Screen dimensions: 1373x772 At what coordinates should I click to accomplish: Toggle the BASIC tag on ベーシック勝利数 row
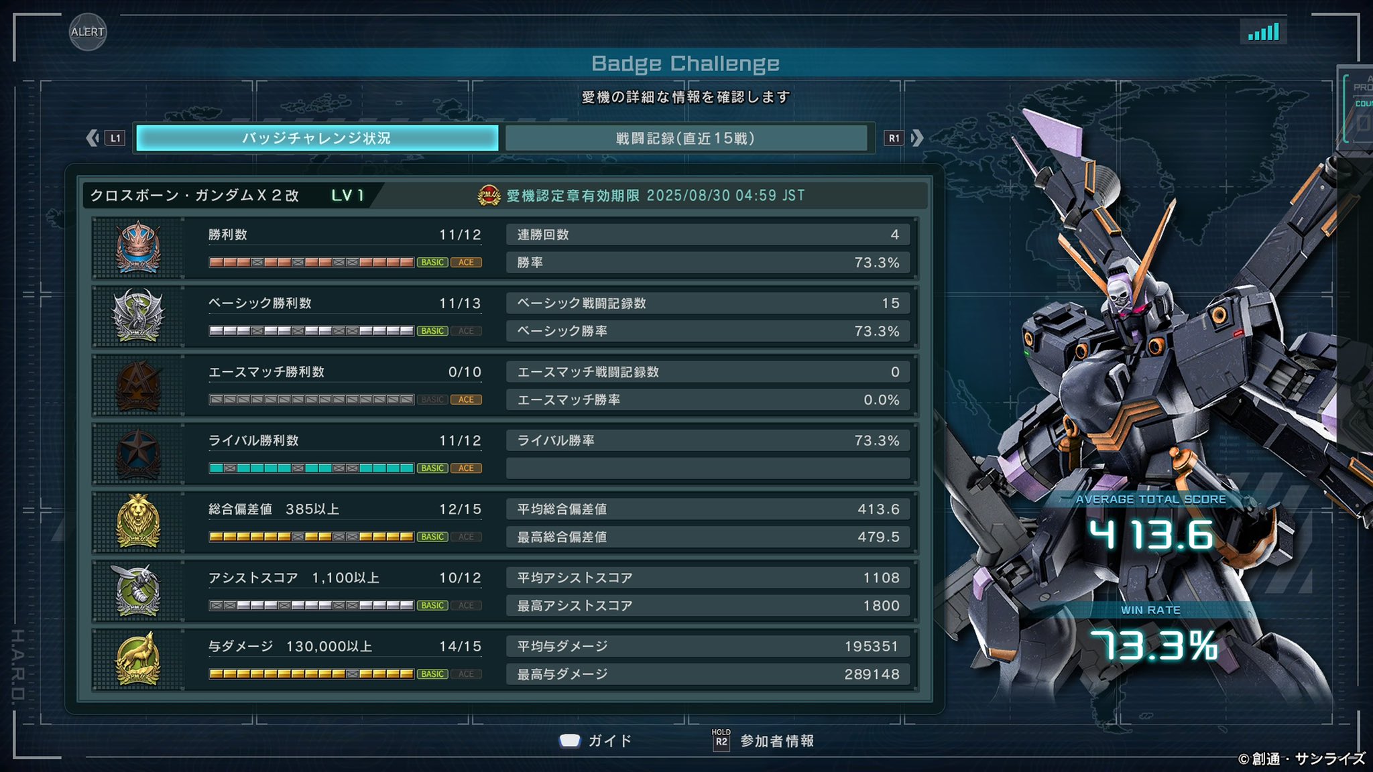click(x=432, y=330)
